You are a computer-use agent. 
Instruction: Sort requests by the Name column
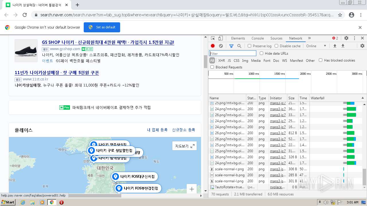point(227,98)
